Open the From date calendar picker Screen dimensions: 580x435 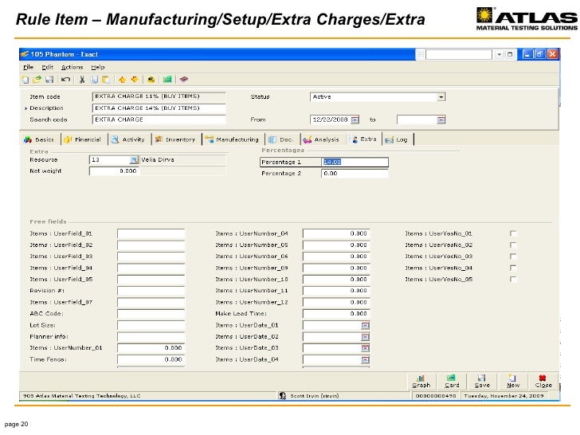point(355,120)
